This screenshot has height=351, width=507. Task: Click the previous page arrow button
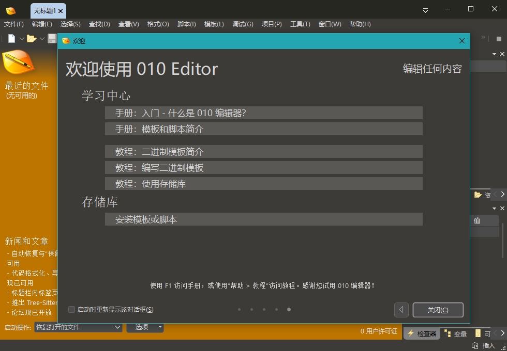[x=401, y=310]
